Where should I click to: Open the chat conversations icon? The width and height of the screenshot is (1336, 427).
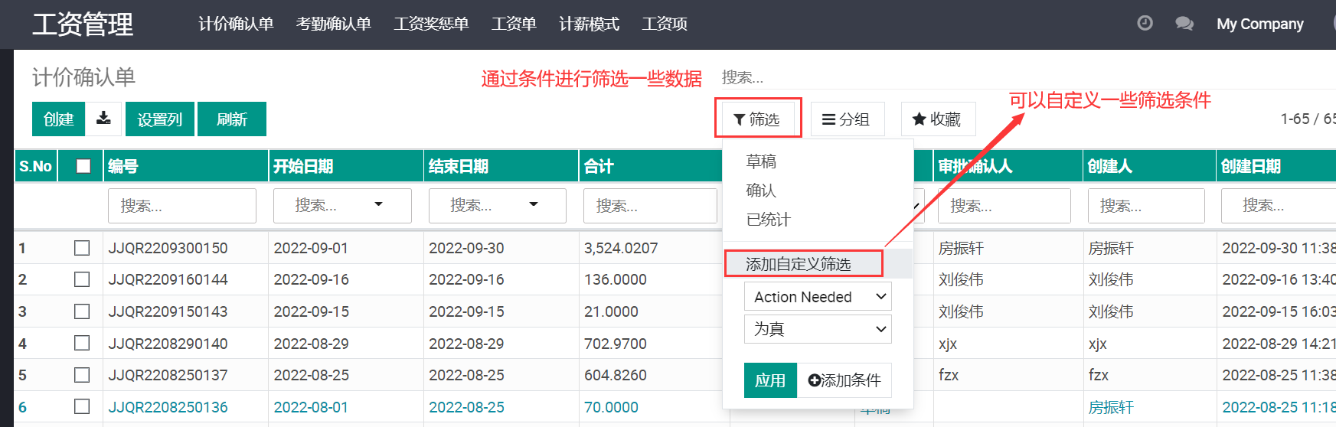click(x=1184, y=24)
